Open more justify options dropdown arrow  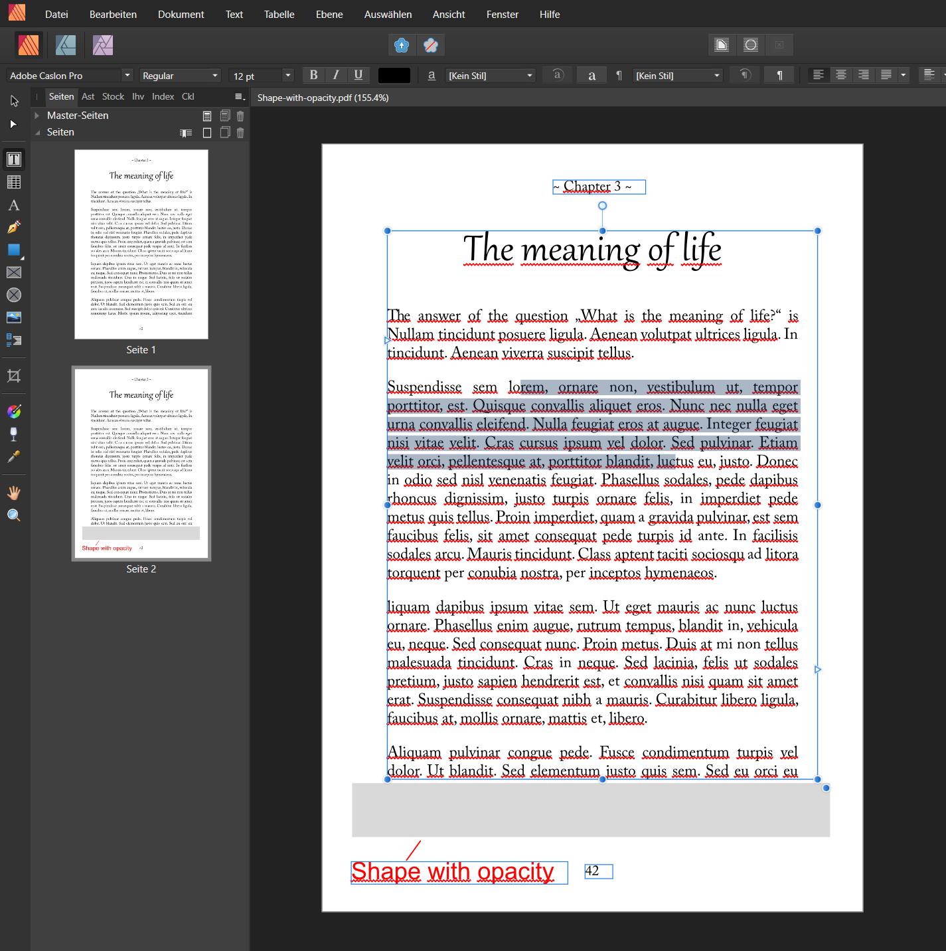pyautogui.click(x=904, y=75)
